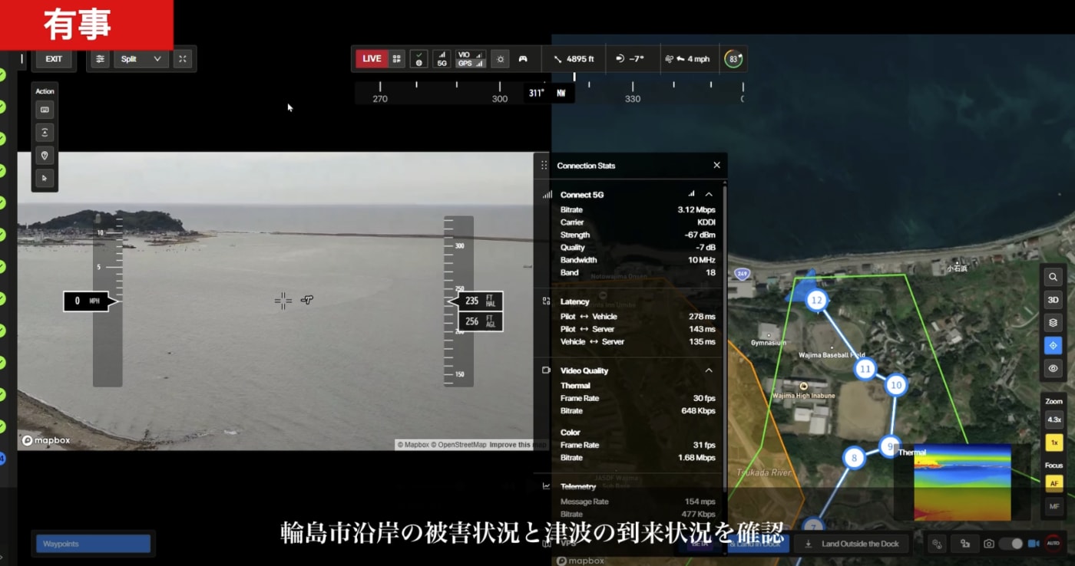Viewport: 1075px width, 566px height.
Task: Toggle the map visibility eye icon
Action: 1053,369
